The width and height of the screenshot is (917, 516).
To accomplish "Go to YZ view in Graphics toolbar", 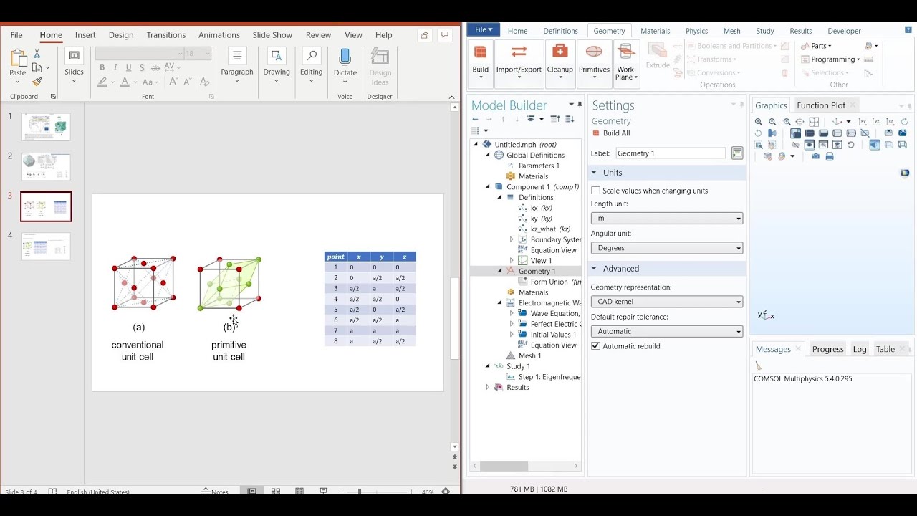I will point(876,122).
